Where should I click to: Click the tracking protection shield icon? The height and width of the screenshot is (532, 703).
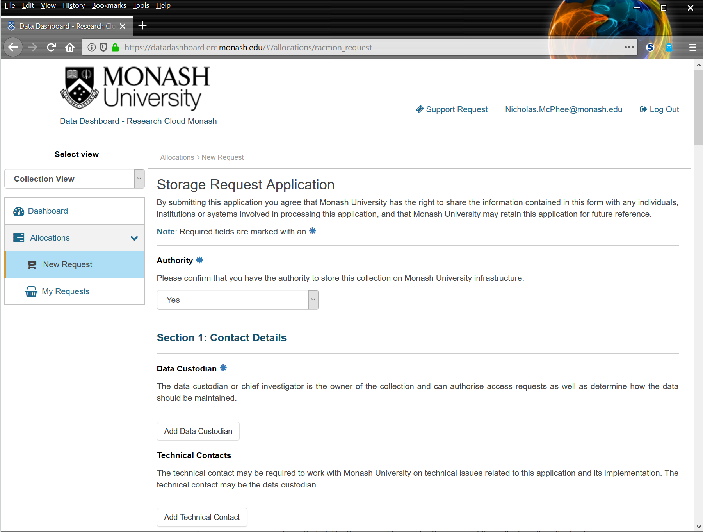pyautogui.click(x=103, y=48)
